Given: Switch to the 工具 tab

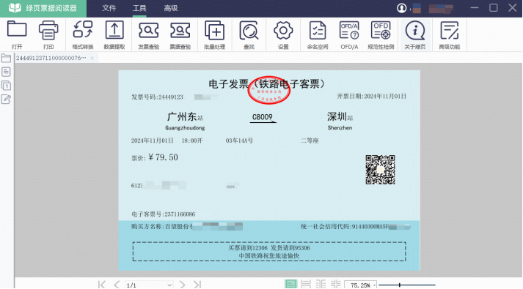Looking at the screenshot, I should (139, 8).
